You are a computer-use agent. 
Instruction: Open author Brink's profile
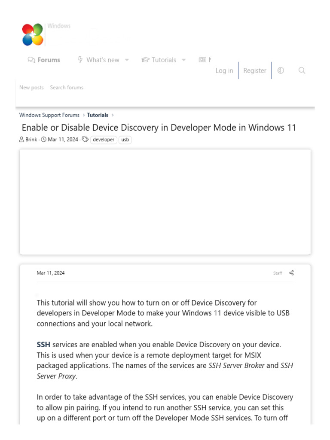(31, 140)
